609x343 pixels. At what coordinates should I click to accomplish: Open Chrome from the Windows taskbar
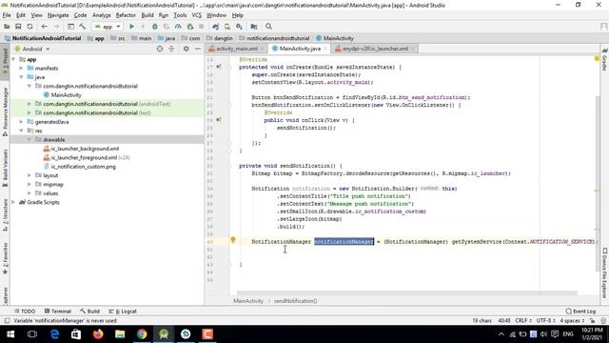tap(142, 334)
